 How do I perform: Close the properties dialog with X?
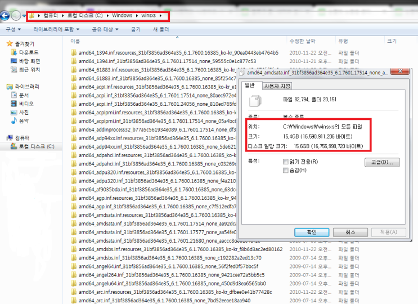pyautogui.click(x=400, y=71)
